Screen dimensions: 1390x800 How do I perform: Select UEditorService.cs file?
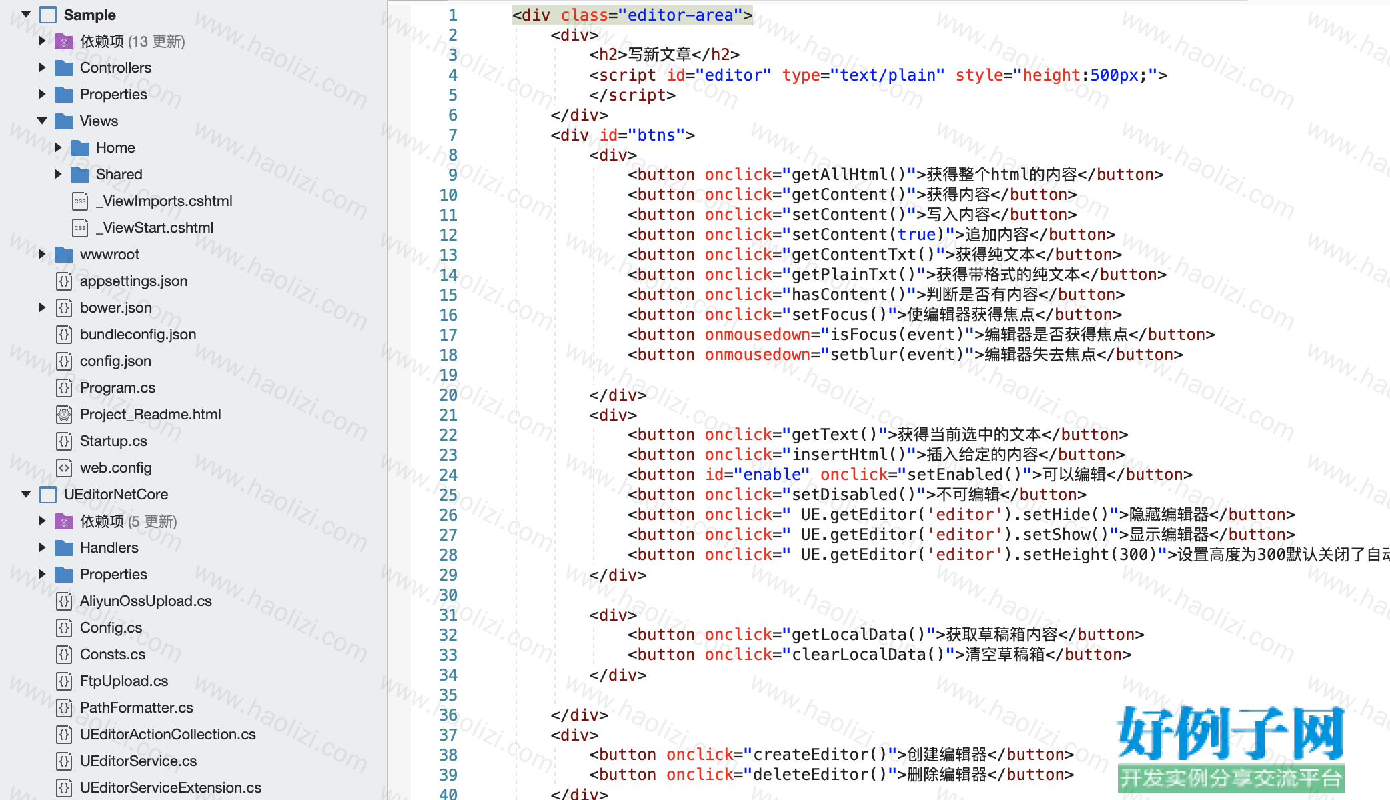(x=139, y=761)
